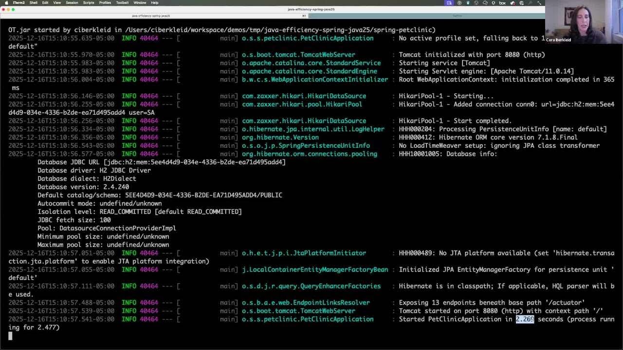
Task: Open the View menu
Action: pos(57,2)
